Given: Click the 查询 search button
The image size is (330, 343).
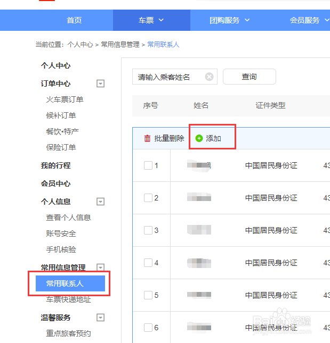Looking at the screenshot, I should [x=249, y=77].
